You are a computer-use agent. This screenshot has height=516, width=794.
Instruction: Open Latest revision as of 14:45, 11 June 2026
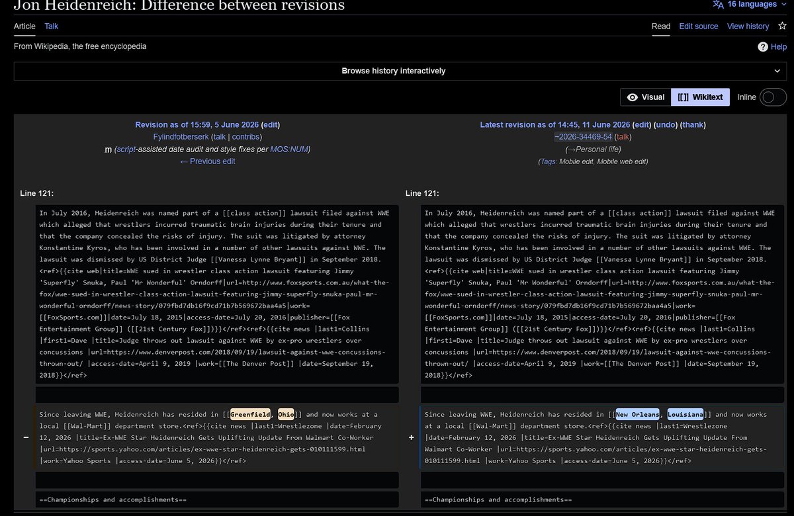[554, 125]
